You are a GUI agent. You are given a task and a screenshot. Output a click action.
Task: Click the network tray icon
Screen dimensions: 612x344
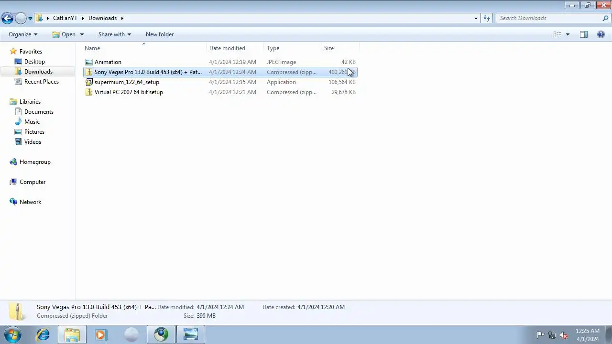click(552, 335)
